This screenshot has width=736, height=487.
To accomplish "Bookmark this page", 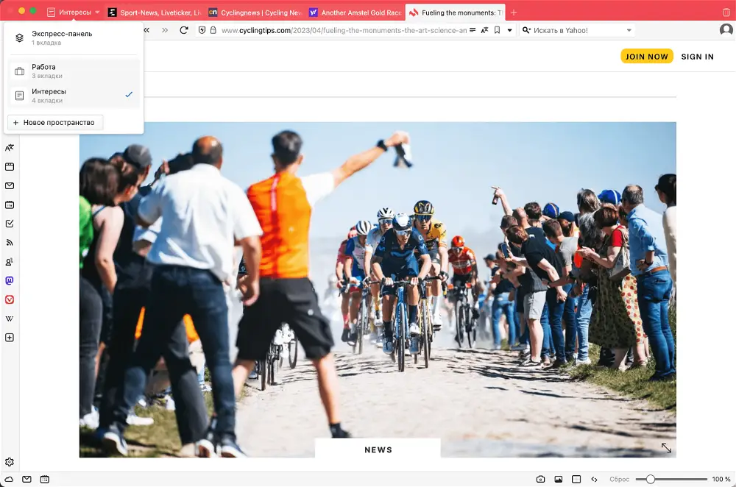I will (497, 30).
